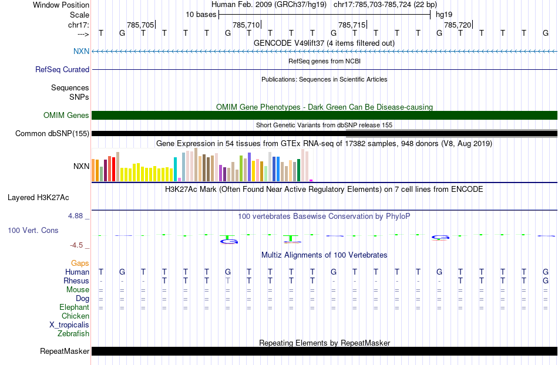Open the RefSeq Curated track label
Image resolution: width=558 pixels, height=365 pixels.
pos(62,70)
